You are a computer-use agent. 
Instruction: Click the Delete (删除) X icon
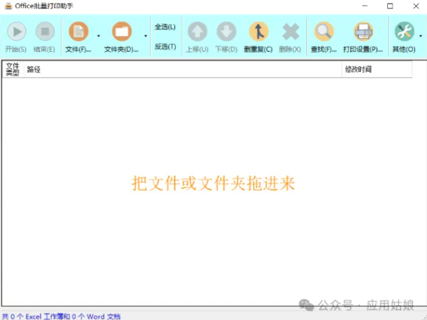(290, 32)
